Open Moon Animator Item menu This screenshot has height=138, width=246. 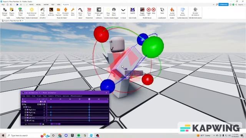(x=33, y=96)
